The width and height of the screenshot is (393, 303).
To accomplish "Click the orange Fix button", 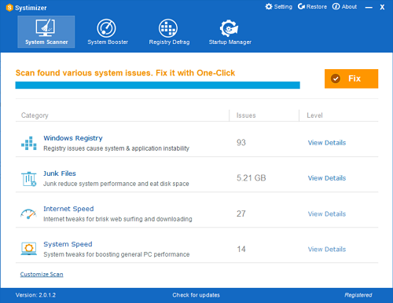I will (x=351, y=78).
